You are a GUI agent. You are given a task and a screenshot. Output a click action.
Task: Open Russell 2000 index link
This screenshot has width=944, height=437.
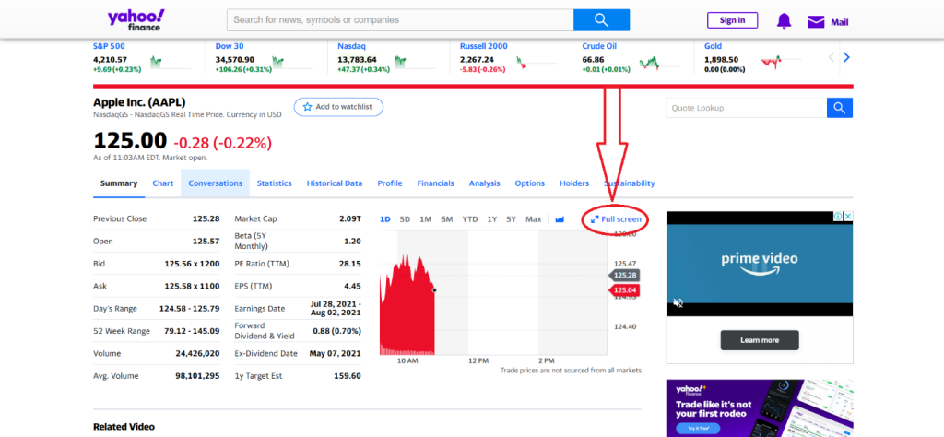tap(483, 46)
